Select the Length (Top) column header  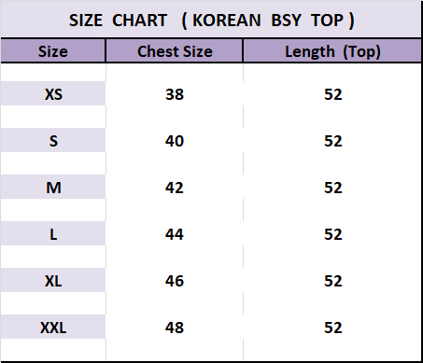(332, 51)
